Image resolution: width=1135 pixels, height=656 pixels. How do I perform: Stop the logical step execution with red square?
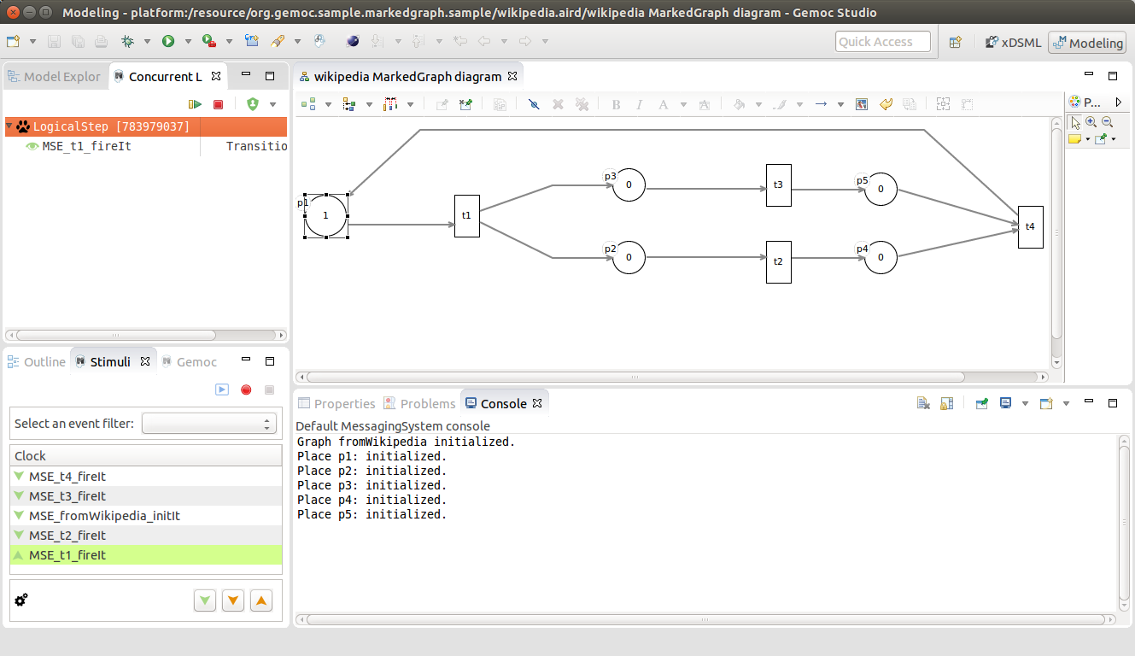[218, 104]
